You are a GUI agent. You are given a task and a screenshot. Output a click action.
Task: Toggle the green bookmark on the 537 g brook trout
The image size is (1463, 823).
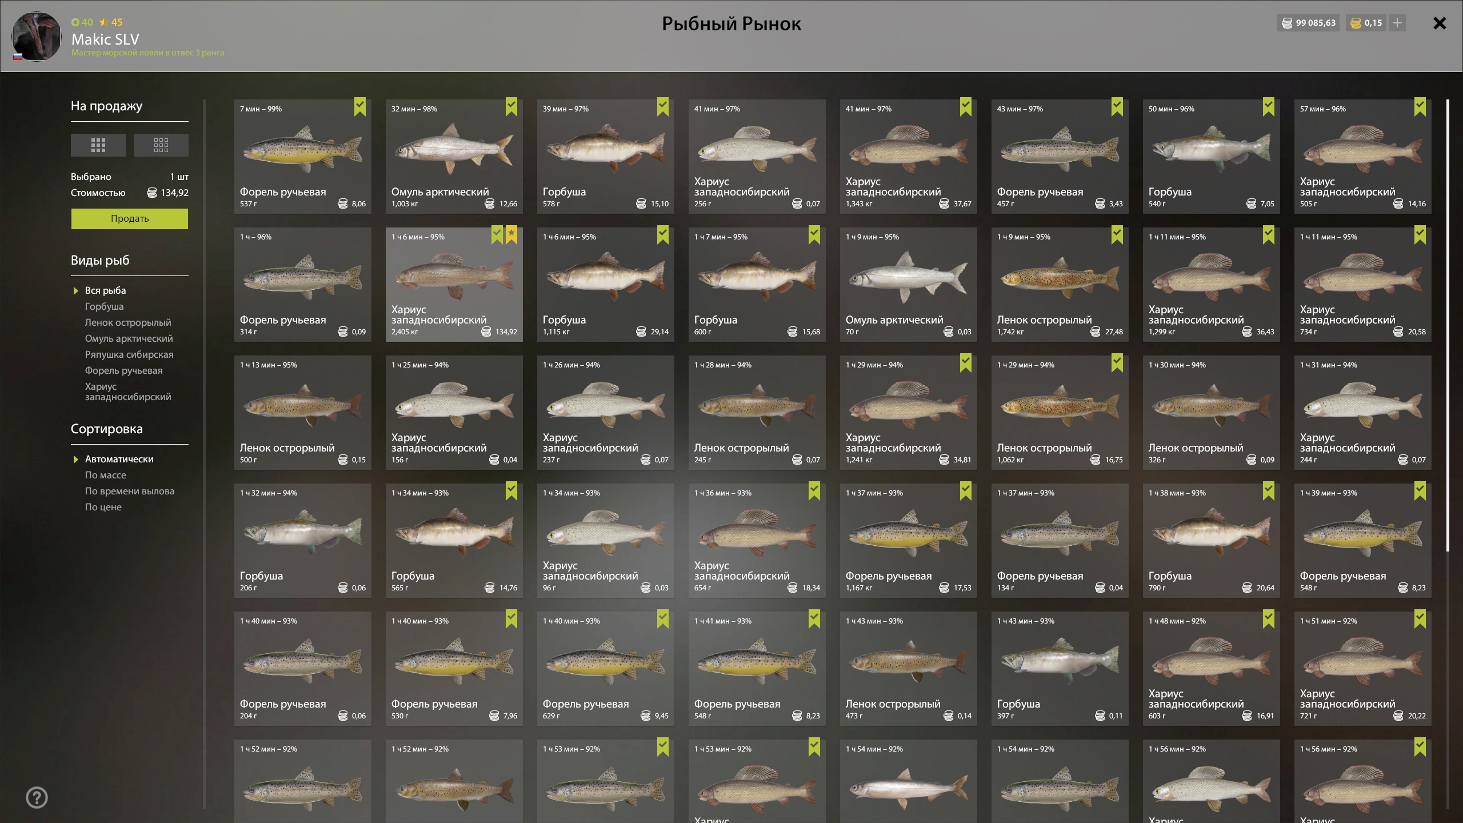coord(360,107)
